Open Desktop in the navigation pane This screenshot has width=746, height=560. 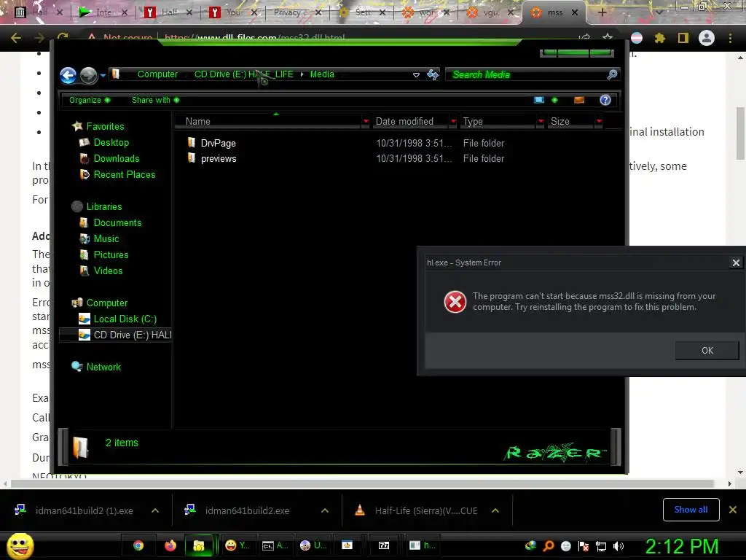111,142
